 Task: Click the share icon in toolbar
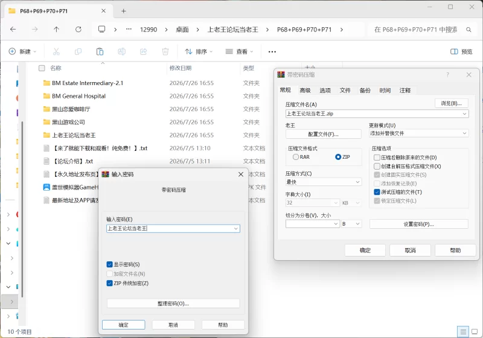point(144,51)
